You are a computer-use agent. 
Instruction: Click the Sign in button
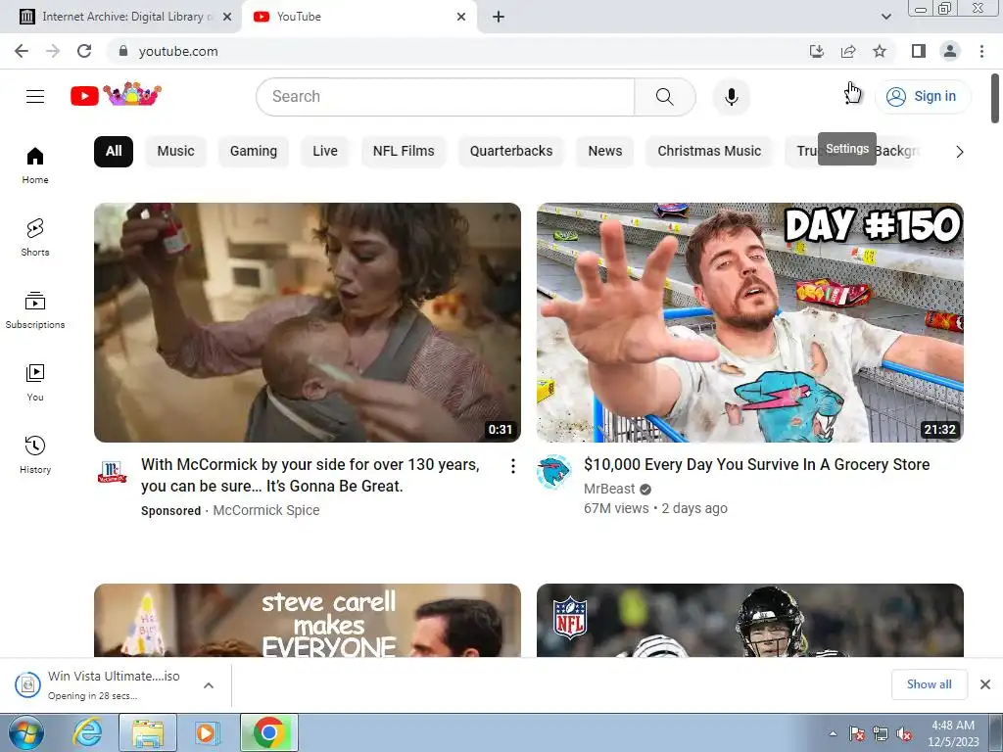tap(923, 97)
